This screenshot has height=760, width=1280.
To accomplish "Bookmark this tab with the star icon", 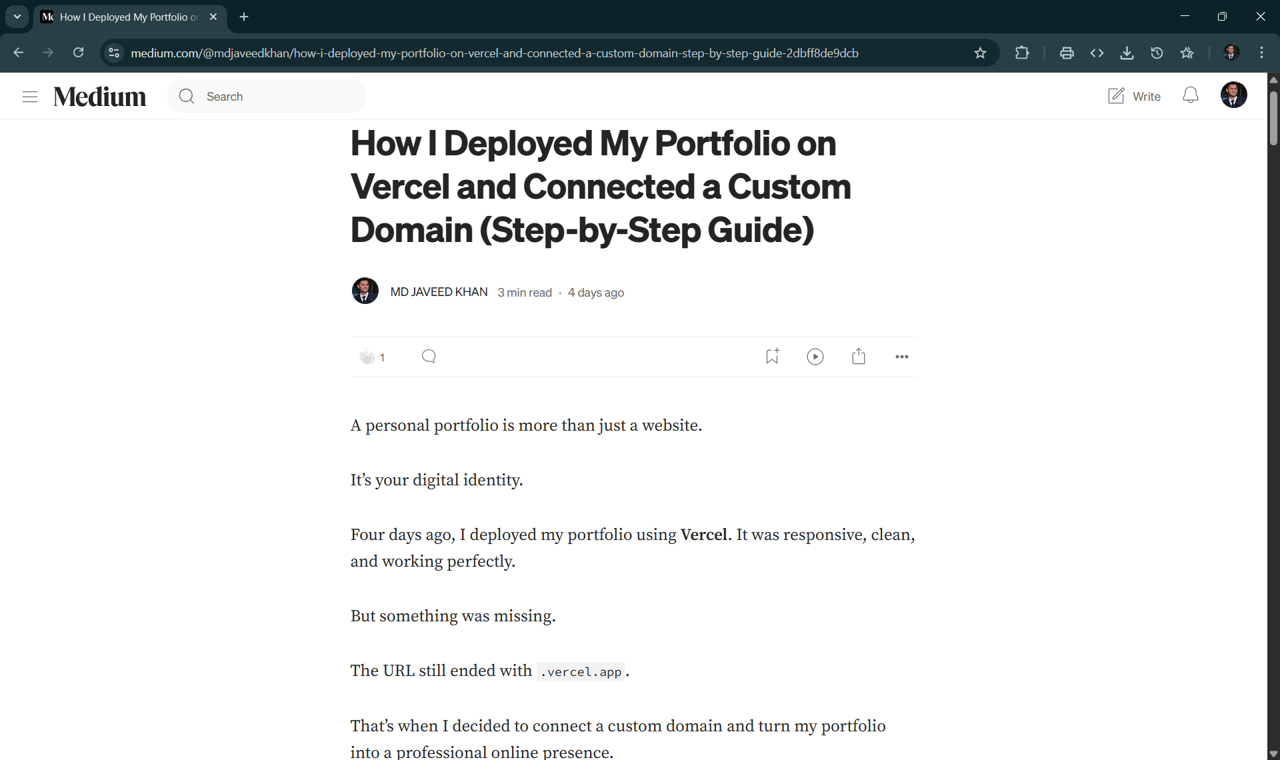I will (x=980, y=53).
